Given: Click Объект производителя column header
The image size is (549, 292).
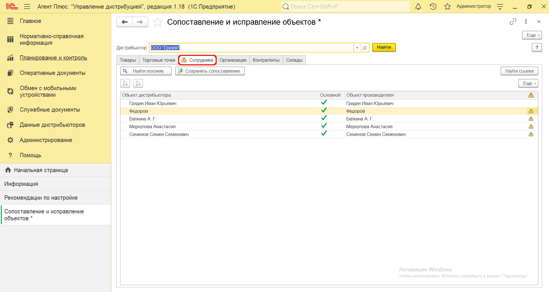Looking at the screenshot, I should [x=435, y=95].
